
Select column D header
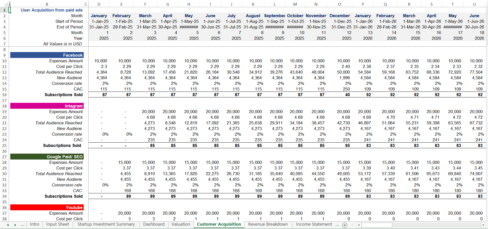[x=99, y=4]
